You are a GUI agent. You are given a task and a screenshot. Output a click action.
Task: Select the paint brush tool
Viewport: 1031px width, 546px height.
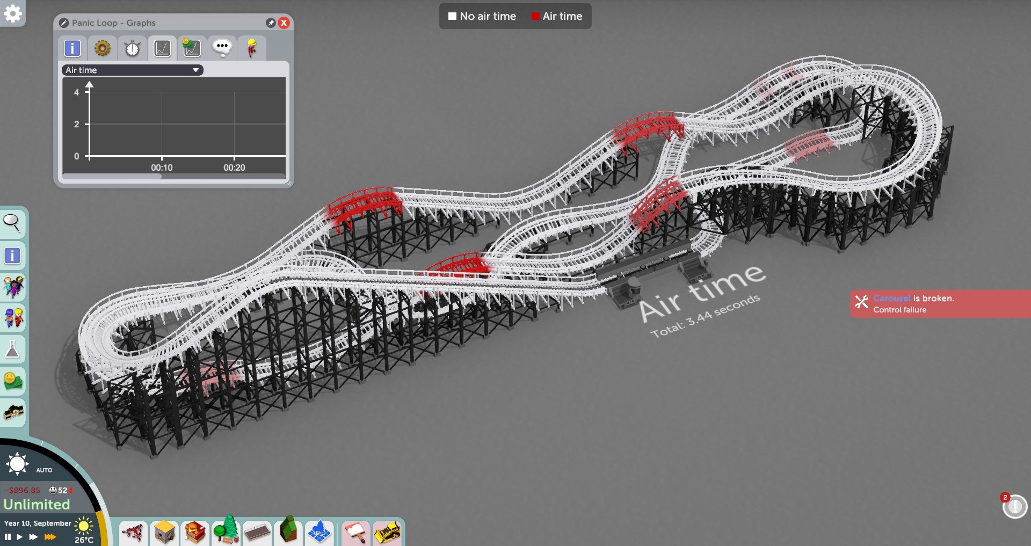click(355, 533)
